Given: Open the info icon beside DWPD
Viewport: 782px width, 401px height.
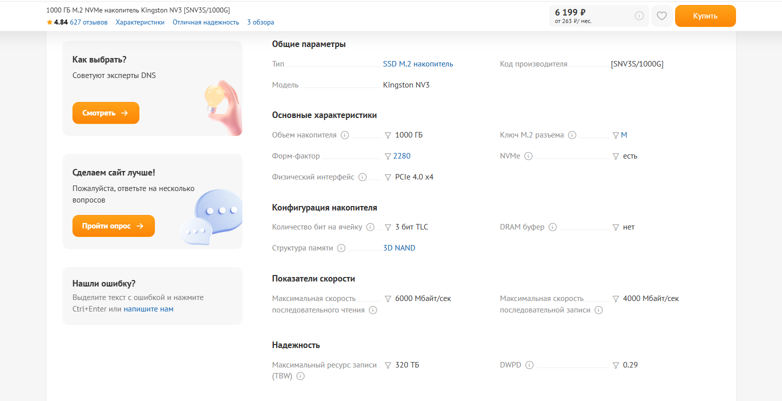Looking at the screenshot, I should (x=529, y=365).
